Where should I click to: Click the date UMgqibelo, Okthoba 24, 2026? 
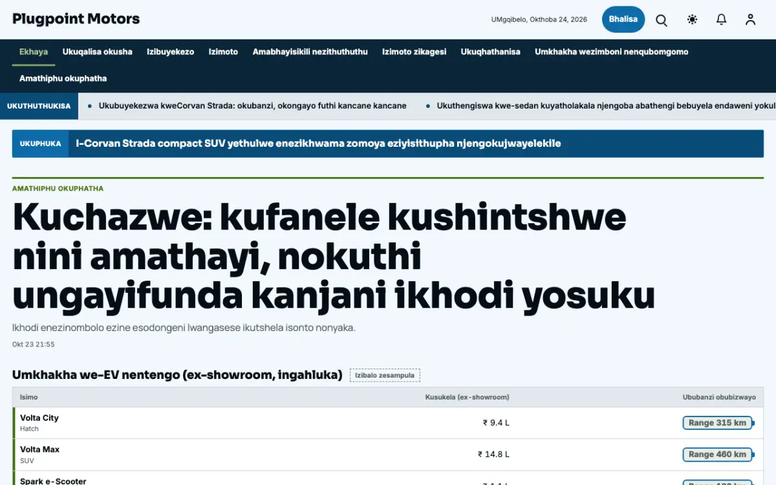click(x=539, y=19)
